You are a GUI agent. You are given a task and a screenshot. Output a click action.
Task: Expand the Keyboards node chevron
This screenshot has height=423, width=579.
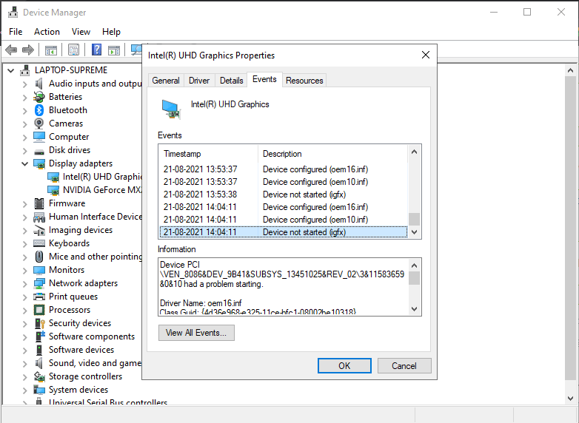[24, 244]
